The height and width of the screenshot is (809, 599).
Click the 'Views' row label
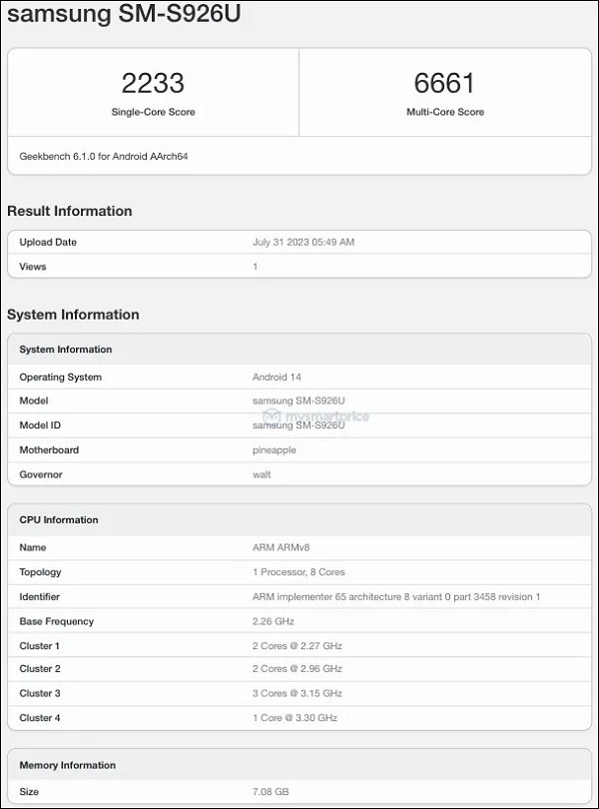(33, 267)
